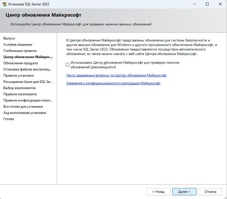Click the SQL Server setup title bar icon
Image resolution: width=227 pixels, height=199 pixels.
(x=4, y=4)
